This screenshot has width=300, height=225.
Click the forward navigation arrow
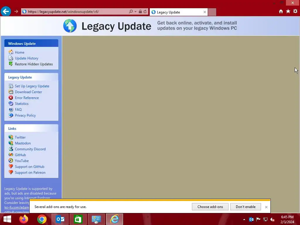(16, 11)
